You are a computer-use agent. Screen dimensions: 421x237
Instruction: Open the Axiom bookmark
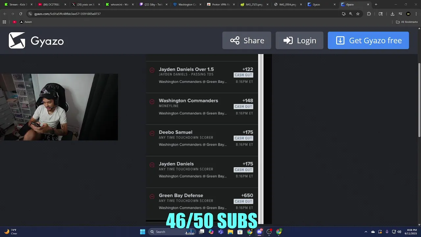[x=26, y=22]
